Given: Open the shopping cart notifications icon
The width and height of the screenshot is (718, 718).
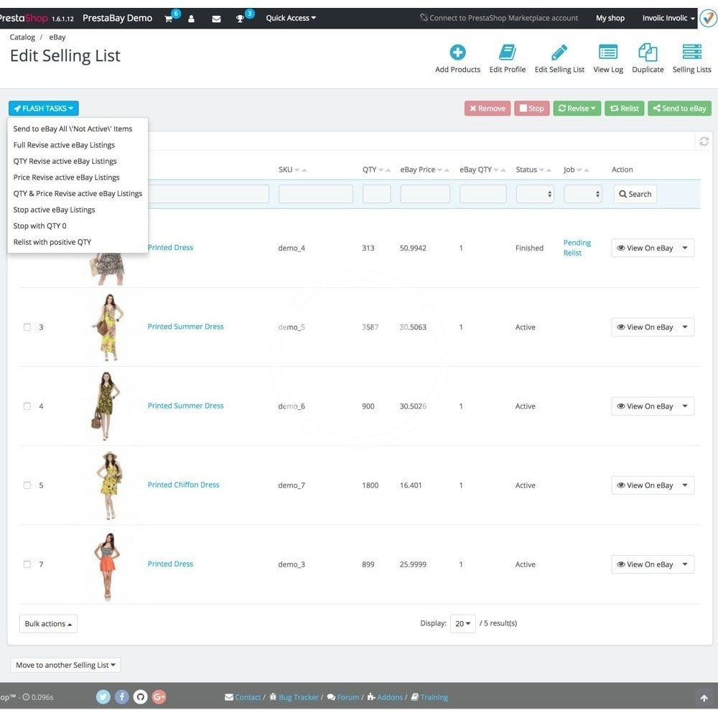Looking at the screenshot, I should click(x=169, y=19).
